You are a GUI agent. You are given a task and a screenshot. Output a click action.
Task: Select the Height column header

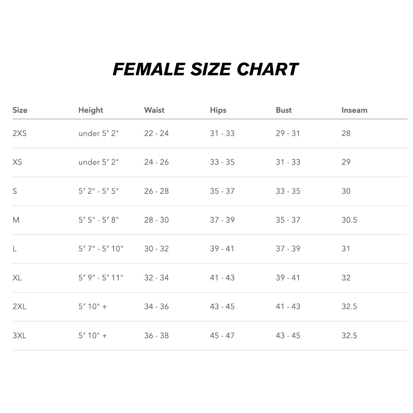coord(90,110)
